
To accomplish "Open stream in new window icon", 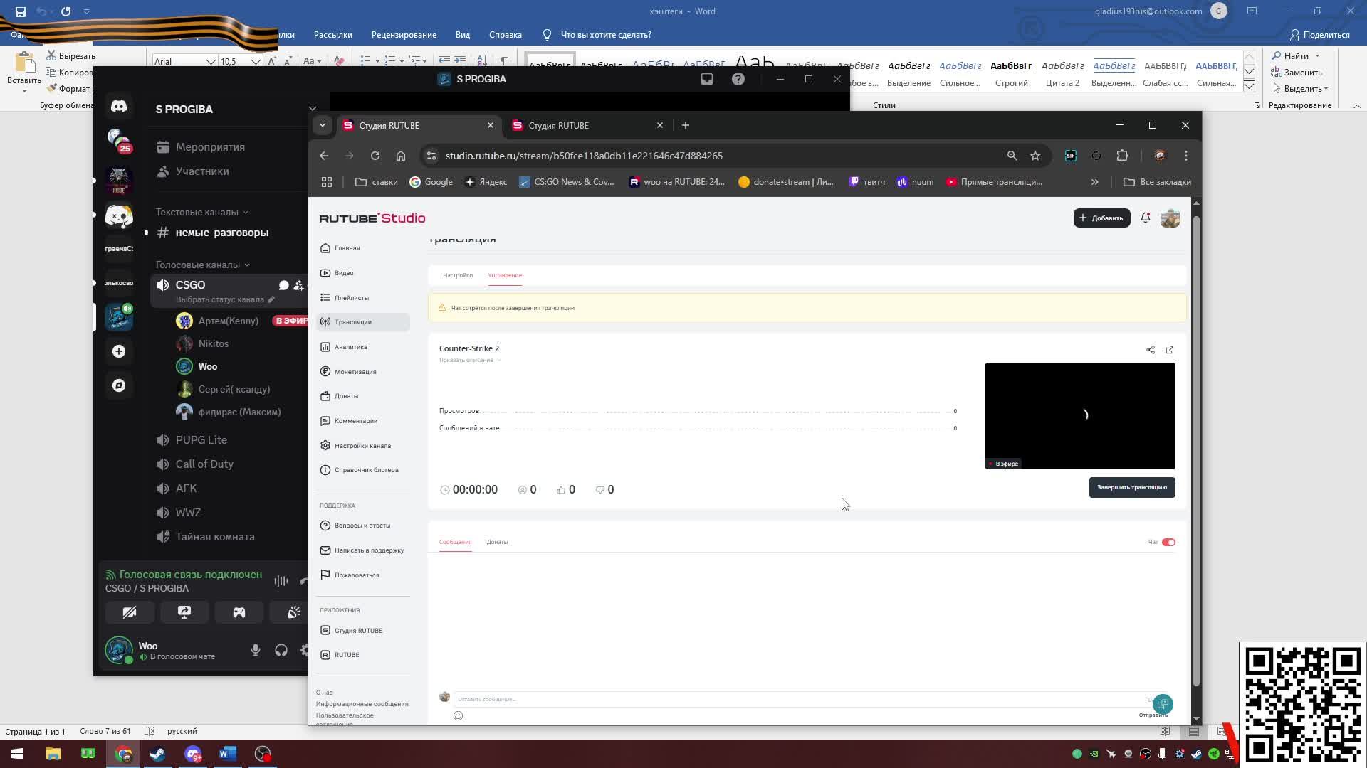I will click(1169, 350).
